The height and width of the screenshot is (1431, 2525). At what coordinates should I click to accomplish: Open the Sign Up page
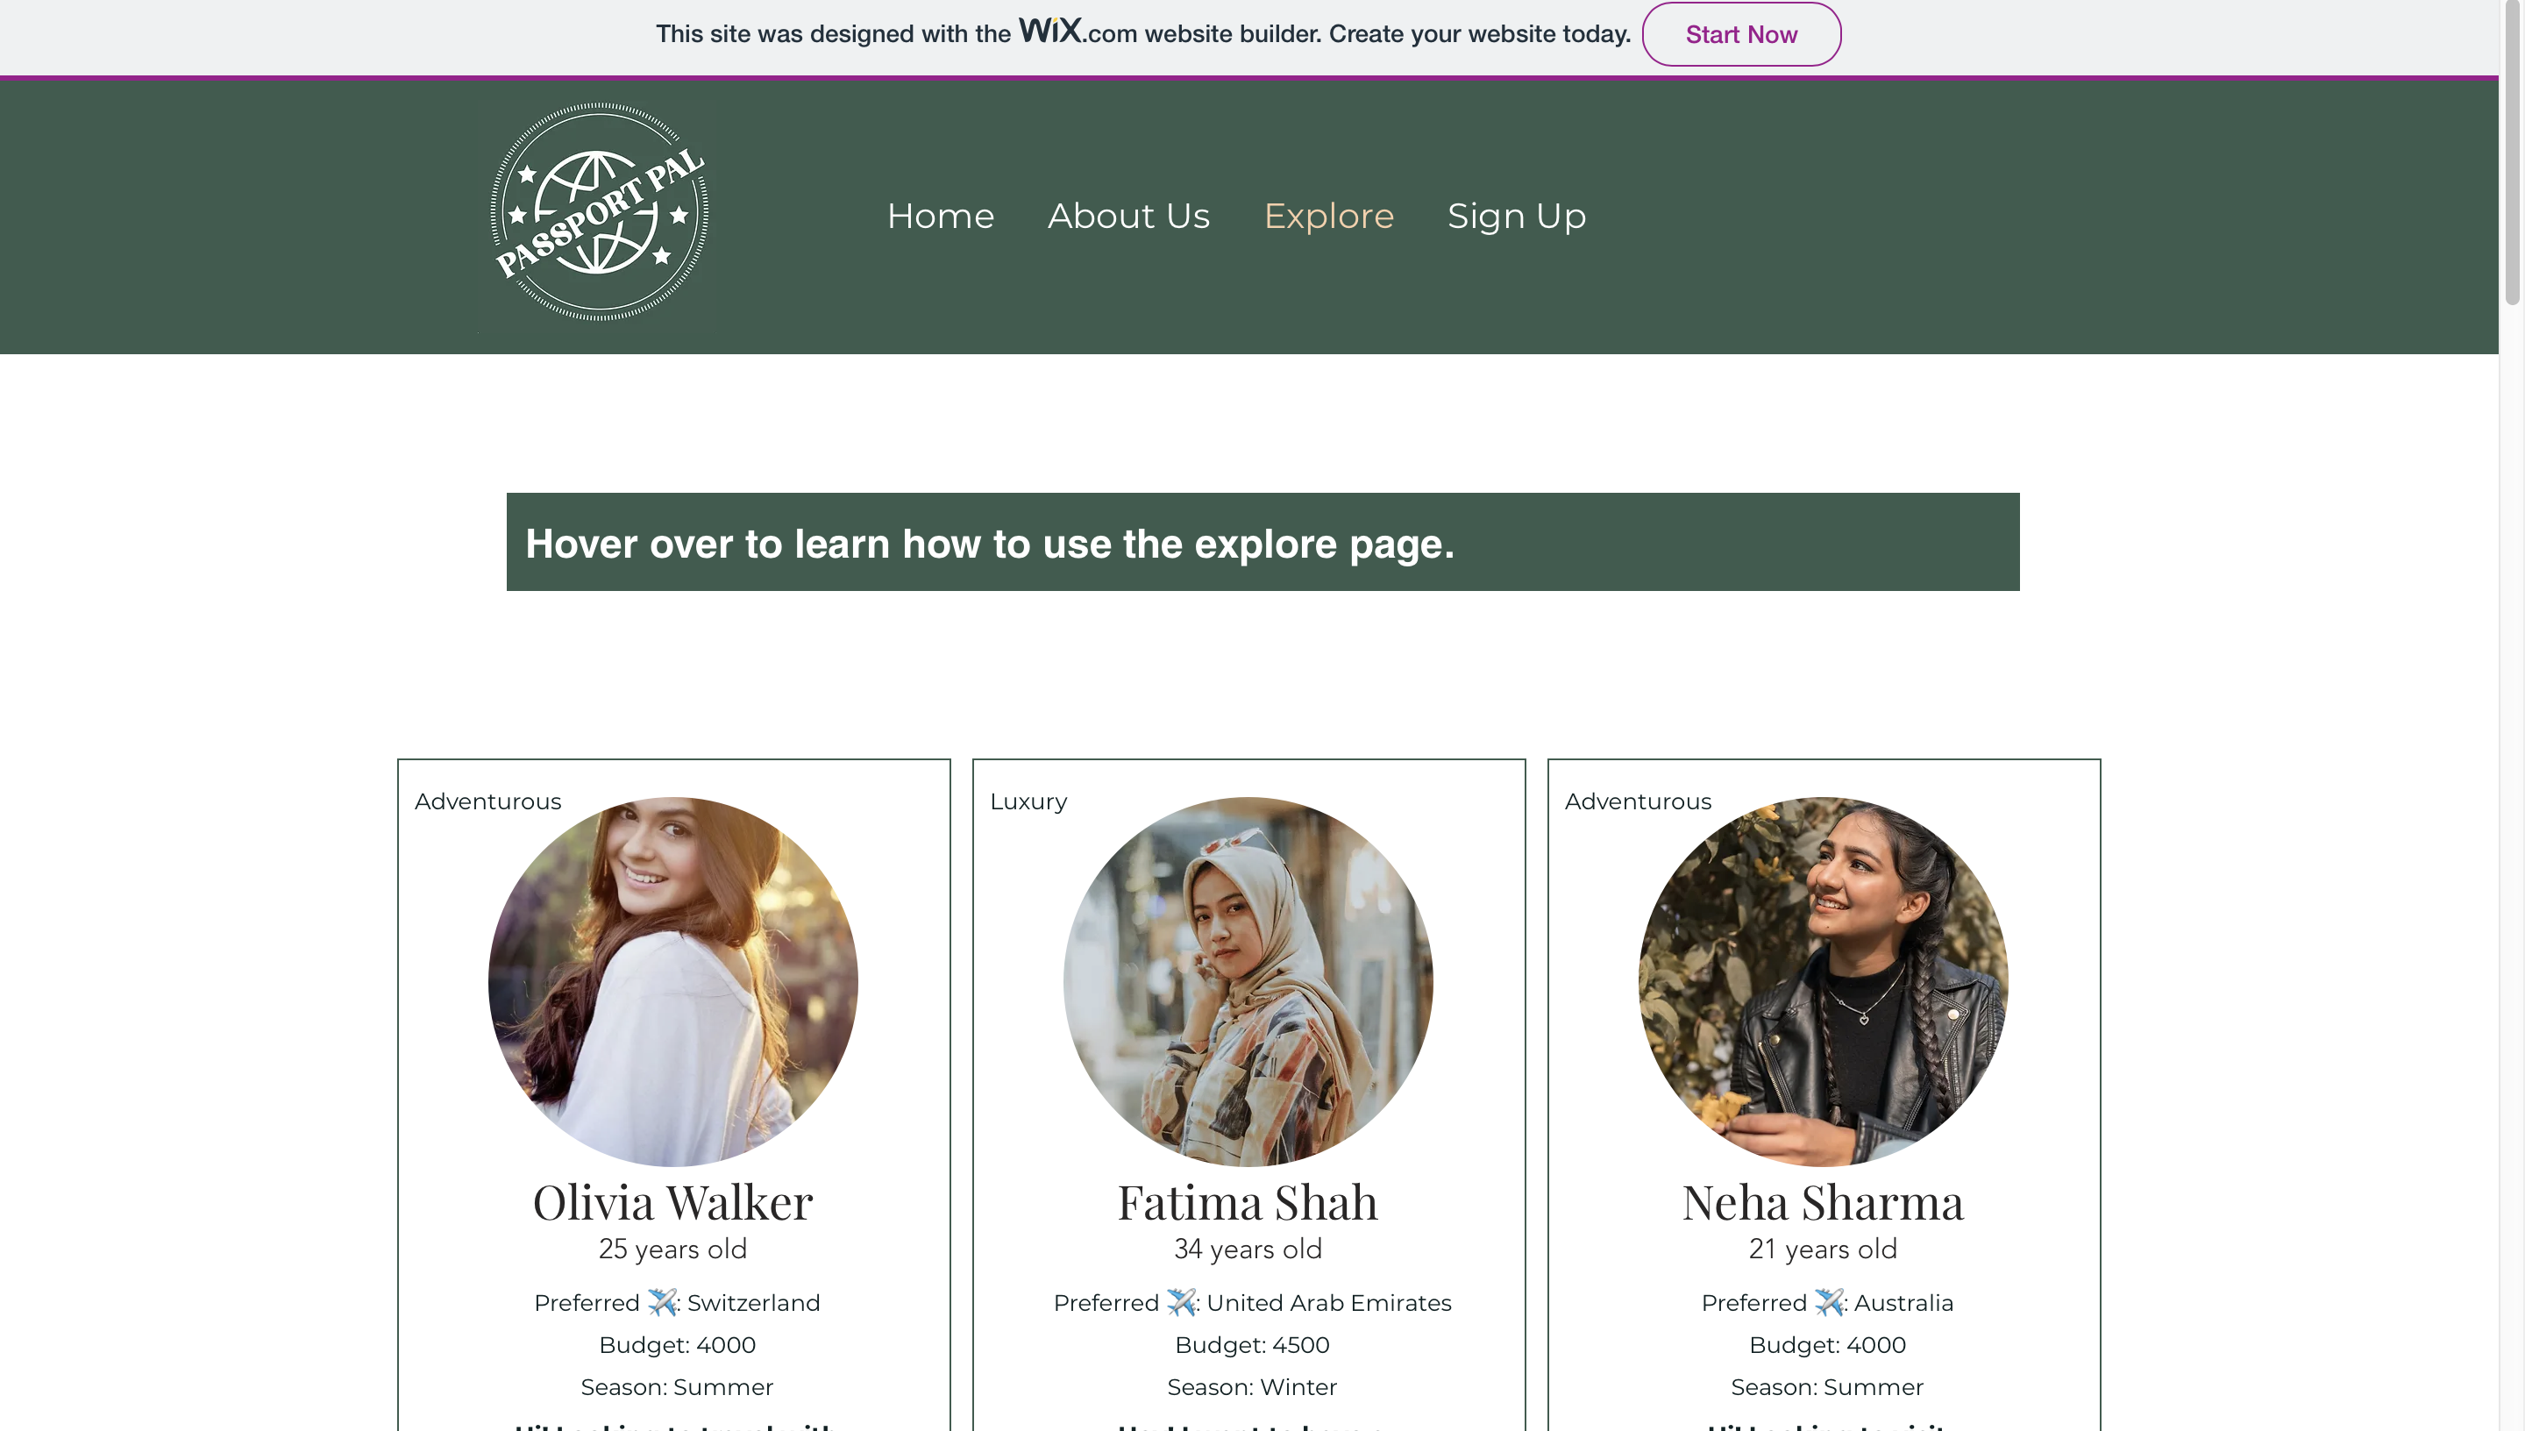click(x=1516, y=217)
